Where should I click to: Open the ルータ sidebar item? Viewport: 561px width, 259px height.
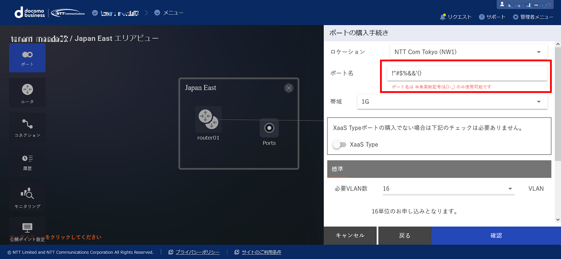click(x=27, y=92)
